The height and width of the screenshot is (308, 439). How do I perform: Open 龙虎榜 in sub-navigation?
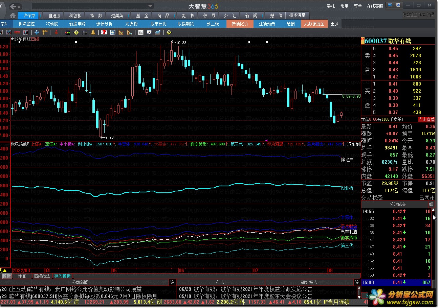[131, 24]
